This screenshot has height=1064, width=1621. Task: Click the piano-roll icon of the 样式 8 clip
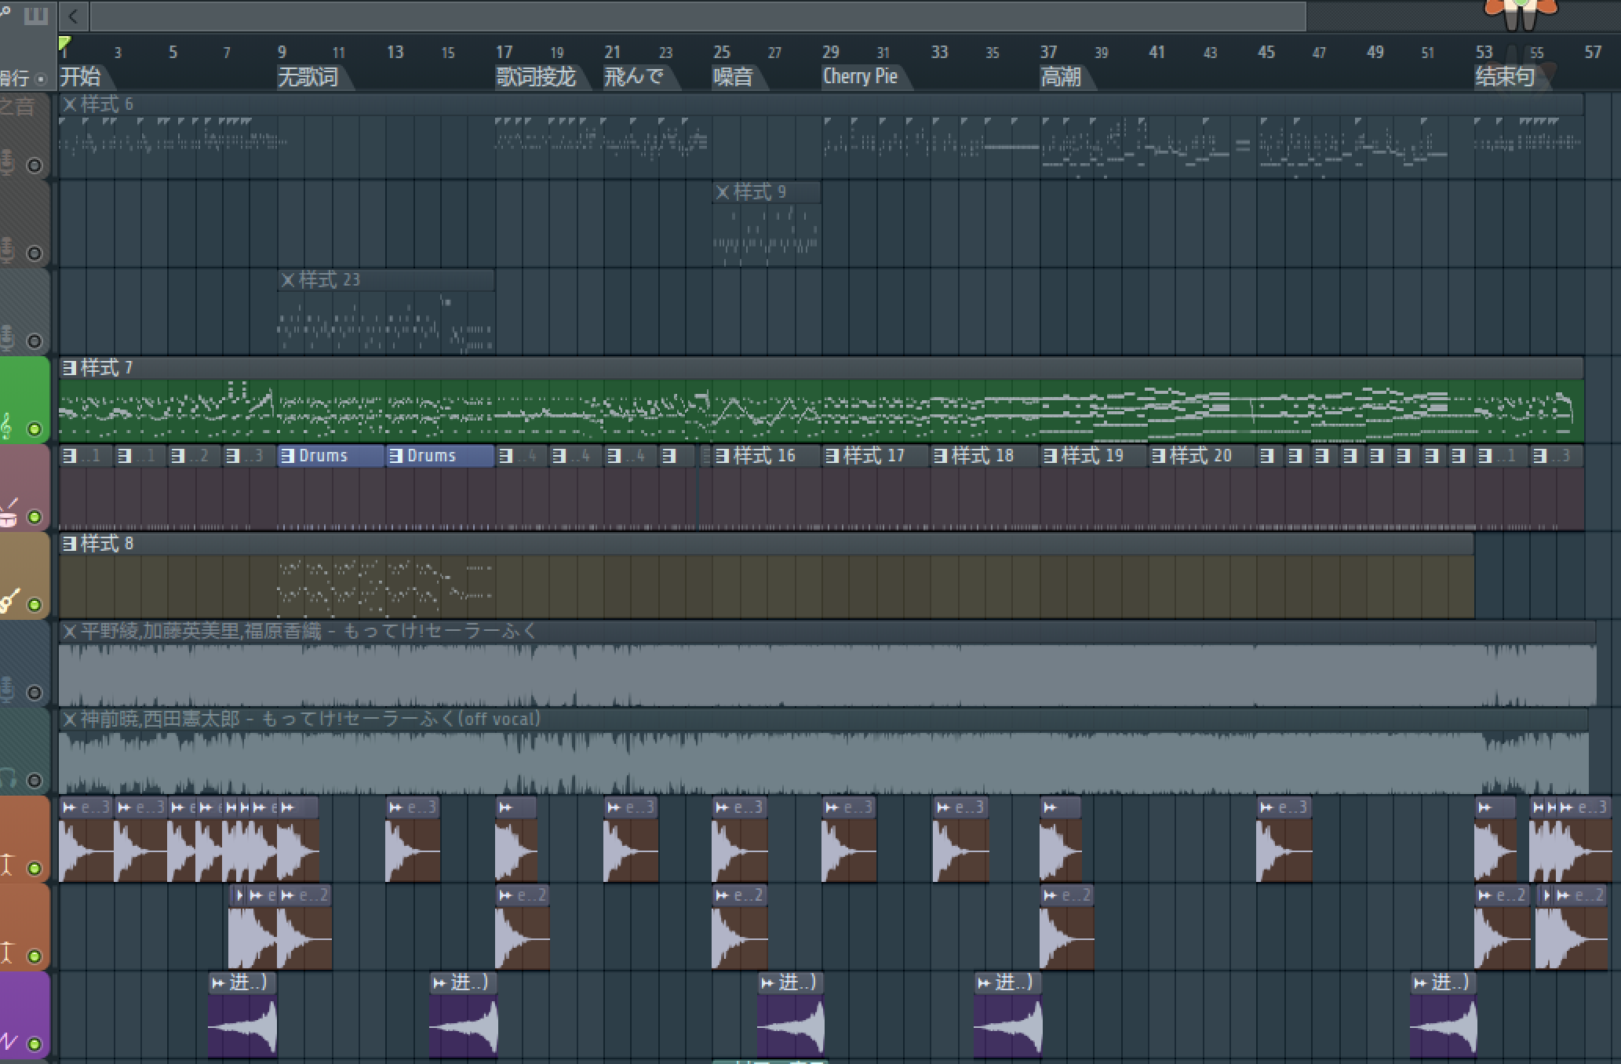(x=69, y=543)
